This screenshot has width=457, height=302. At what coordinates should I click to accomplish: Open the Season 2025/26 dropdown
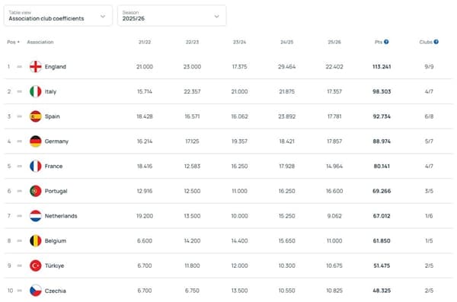pyautogui.click(x=171, y=16)
